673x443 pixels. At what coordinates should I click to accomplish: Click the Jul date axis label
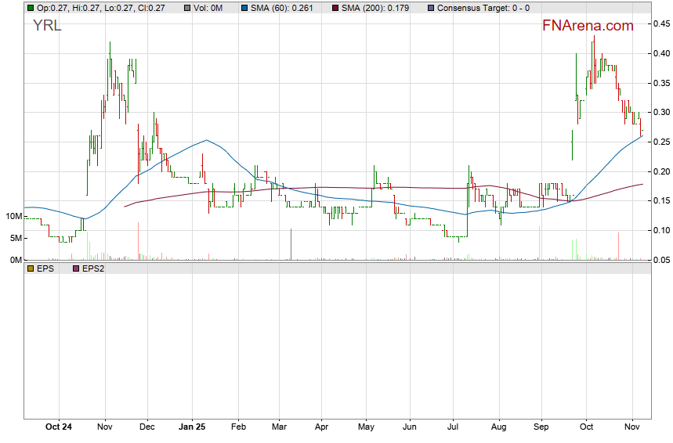(452, 427)
